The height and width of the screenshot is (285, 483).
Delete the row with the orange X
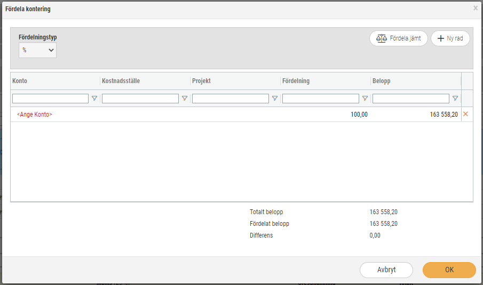[466, 114]
